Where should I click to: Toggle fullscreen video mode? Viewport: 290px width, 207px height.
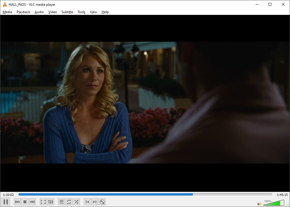click(43, 202)
